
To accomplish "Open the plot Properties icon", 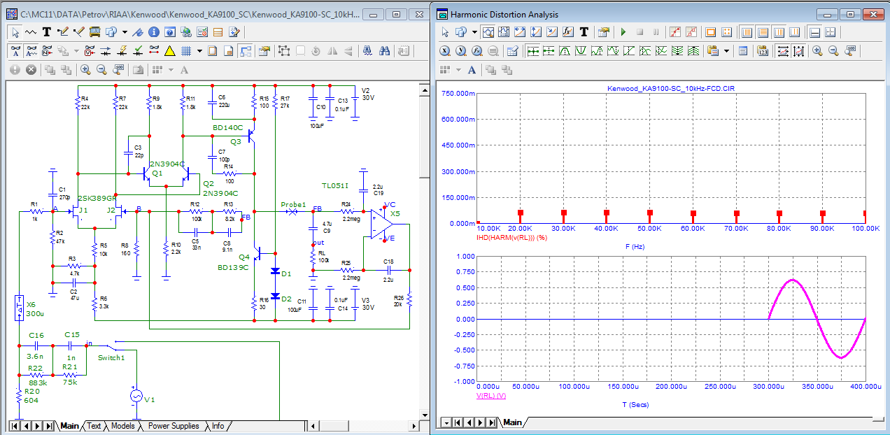I will click(603, 31).
